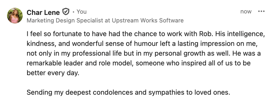Click the 'Marketing Design Specialist' headline text
This screenshot has height=102, width=277.
click(65, 21)
